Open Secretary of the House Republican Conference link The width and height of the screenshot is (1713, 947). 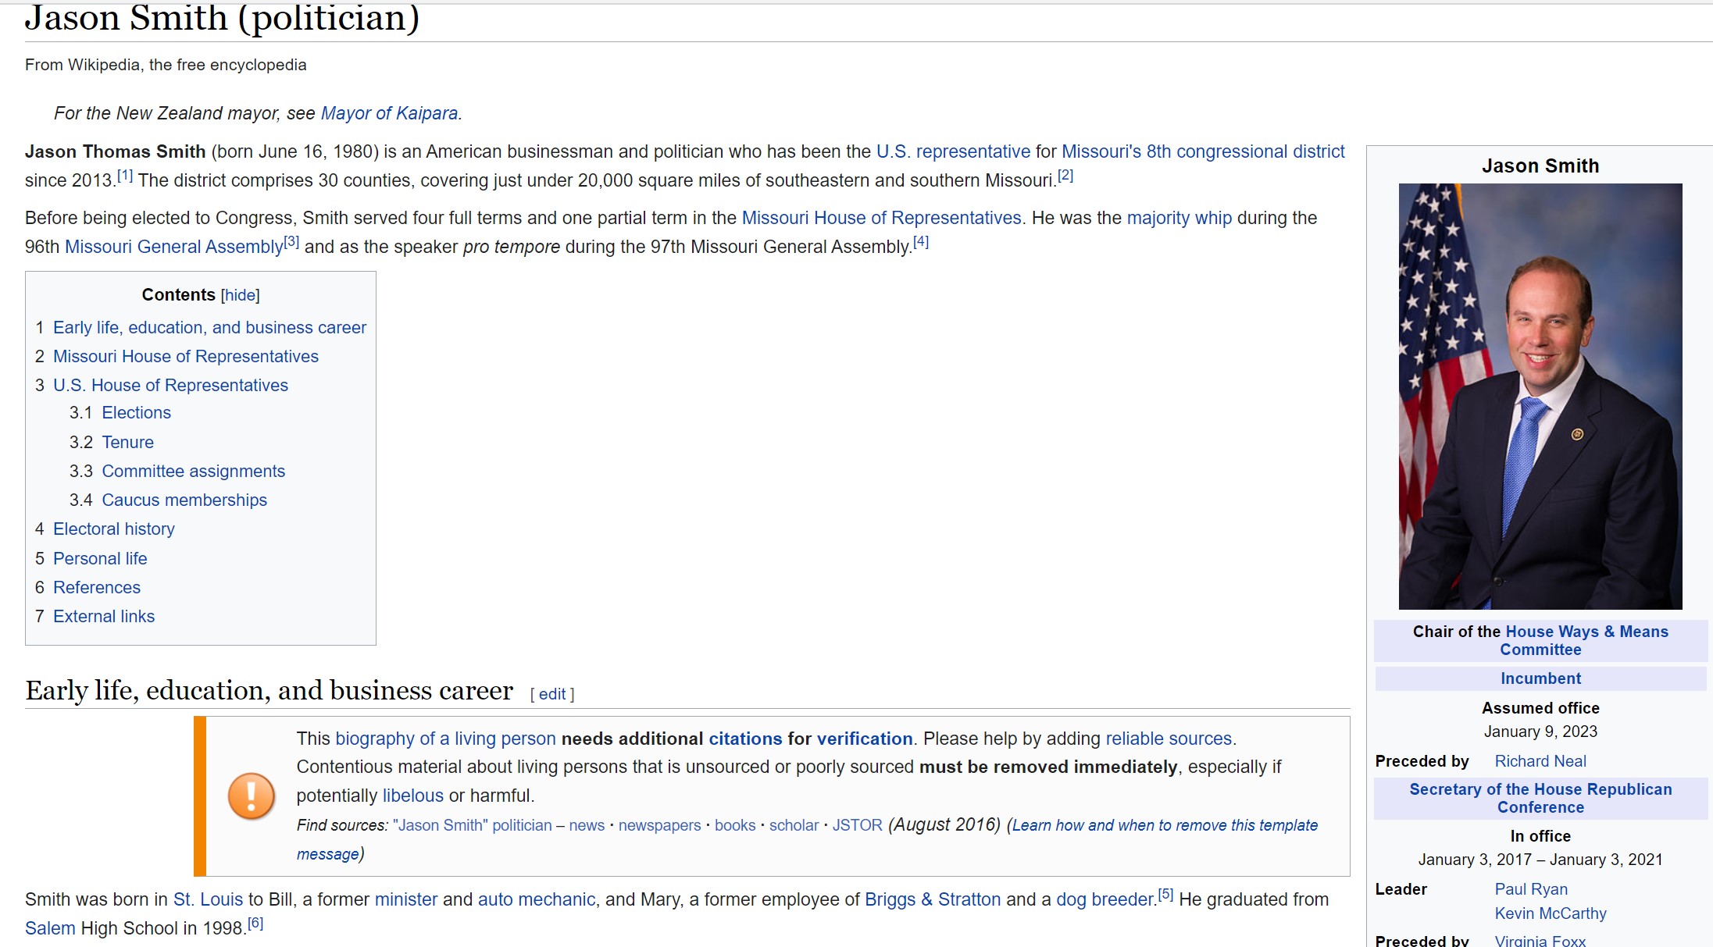[x=1540, y=798]
